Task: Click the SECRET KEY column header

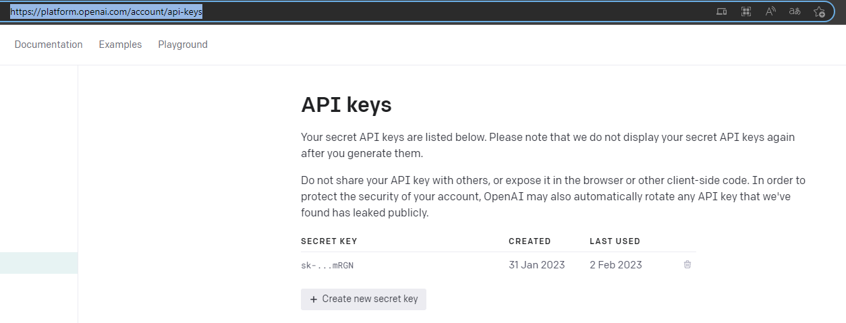Action: [329, 241]
